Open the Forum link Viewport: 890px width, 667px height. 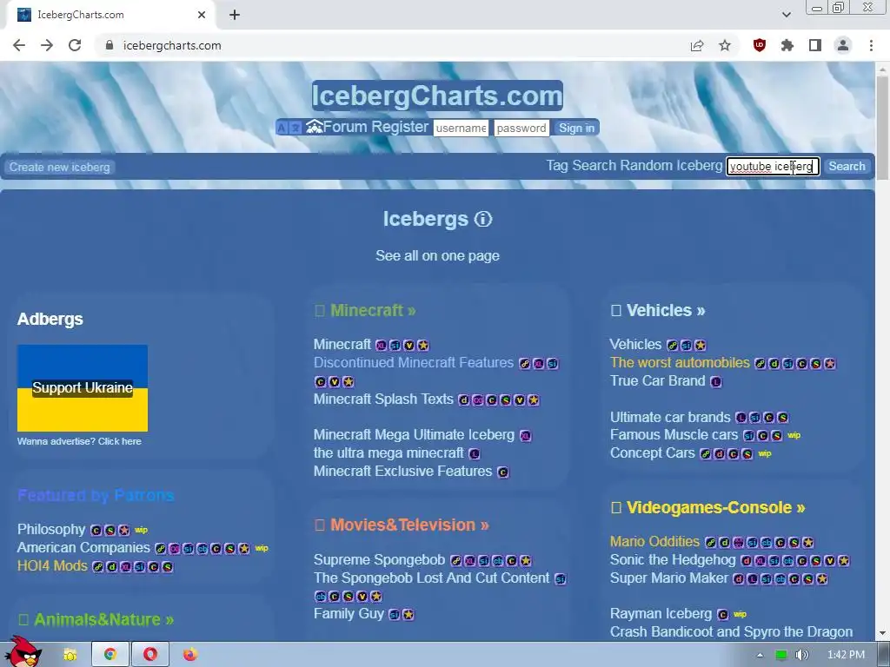(346, 127)
